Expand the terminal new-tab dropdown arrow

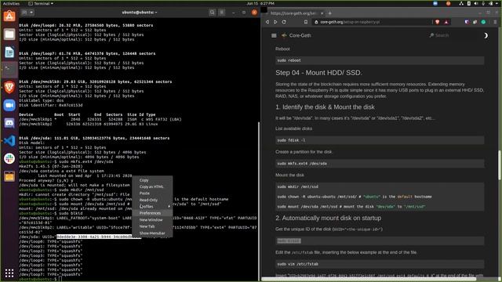31,13
